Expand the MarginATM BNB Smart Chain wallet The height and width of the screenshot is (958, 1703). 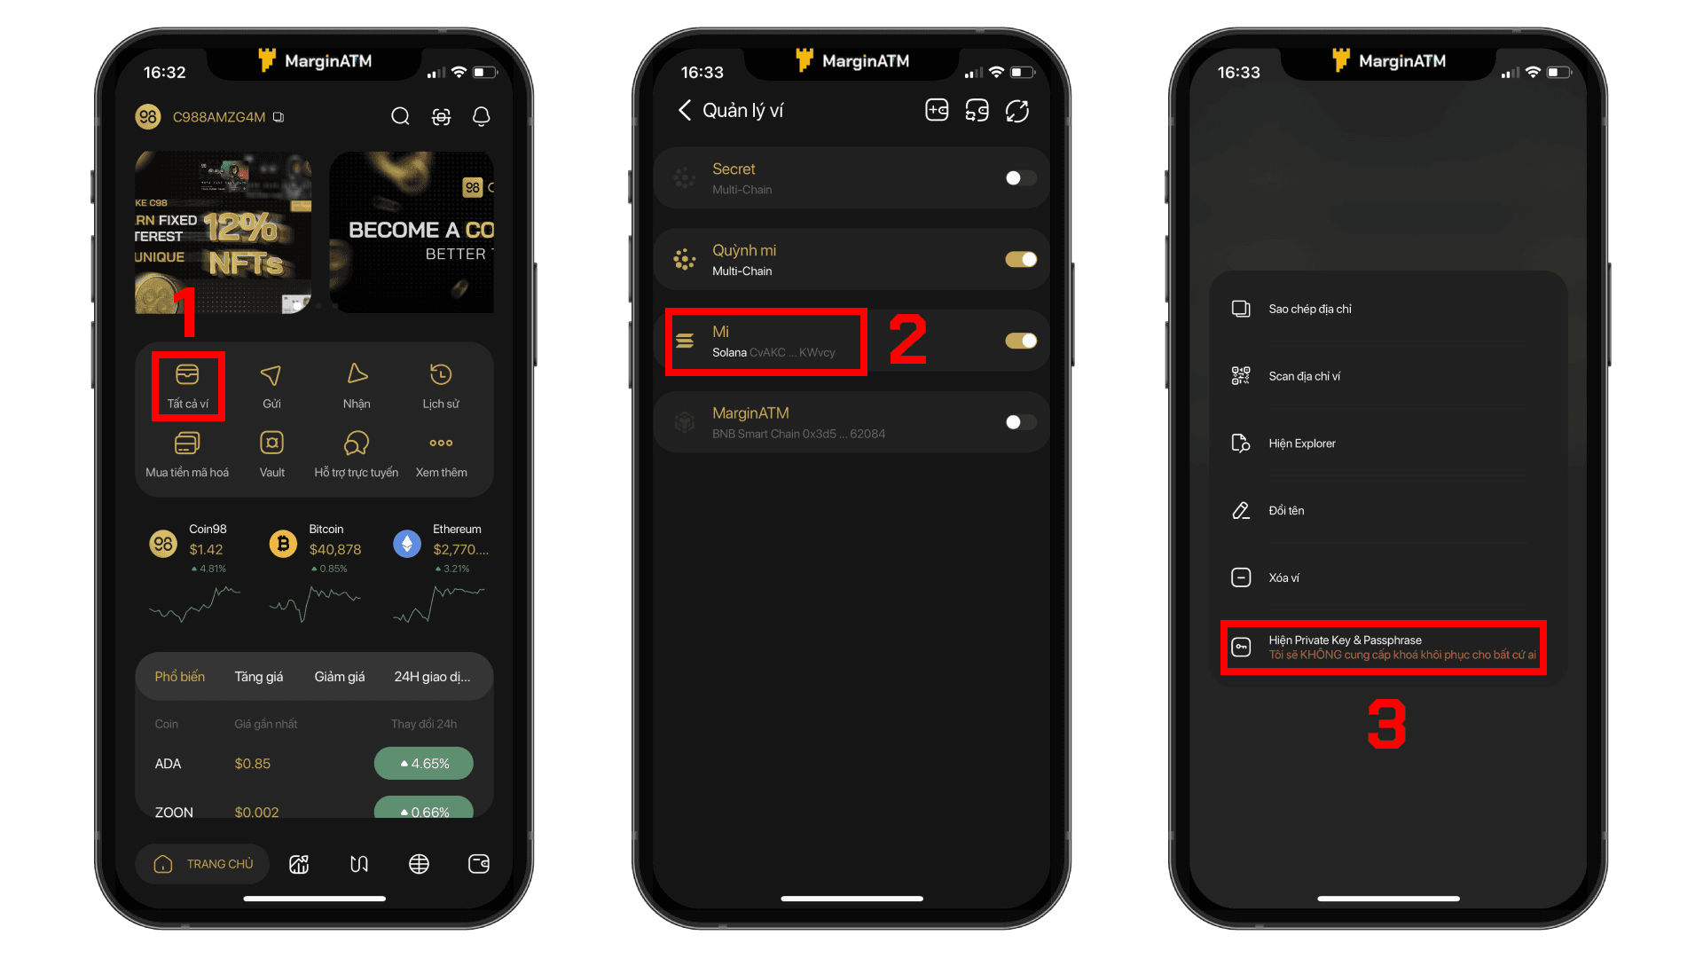tap(851, 422)
